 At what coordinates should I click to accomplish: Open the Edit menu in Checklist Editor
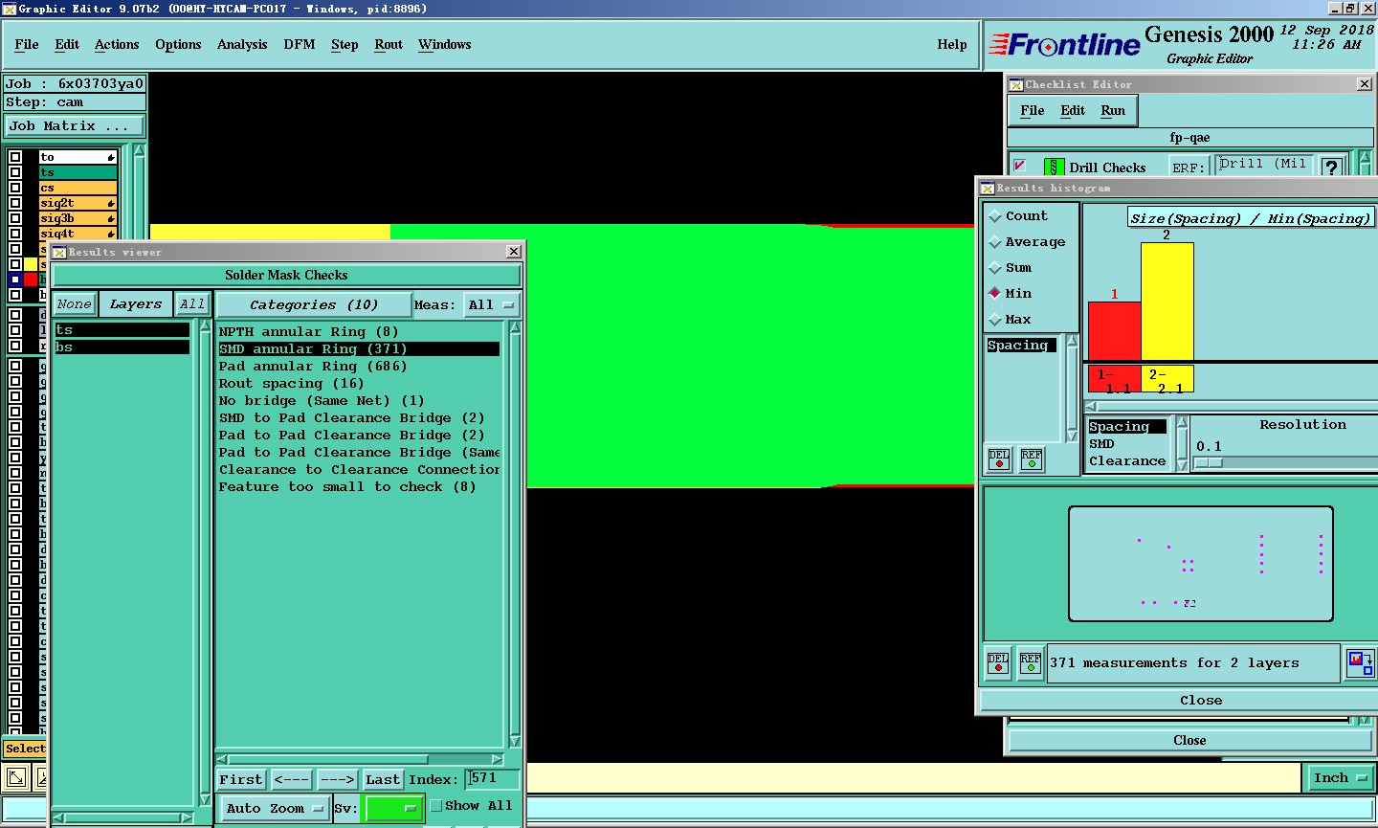[1073, 111]
